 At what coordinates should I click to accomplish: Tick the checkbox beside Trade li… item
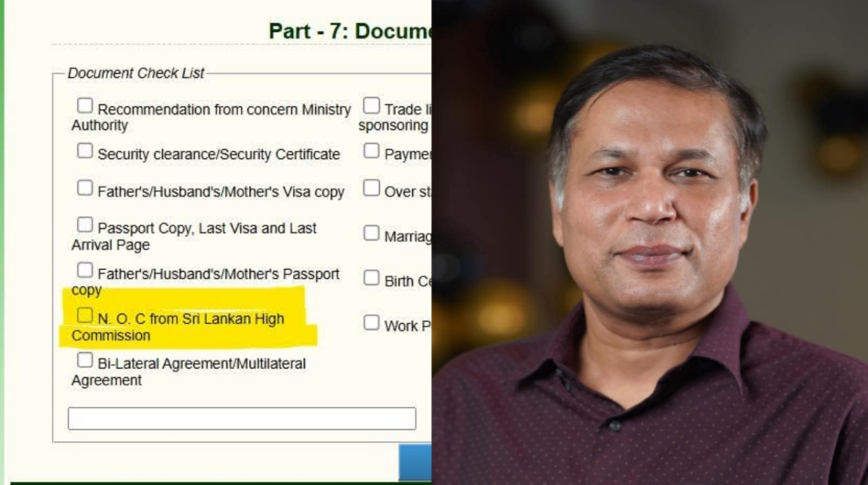coord(371,106)
